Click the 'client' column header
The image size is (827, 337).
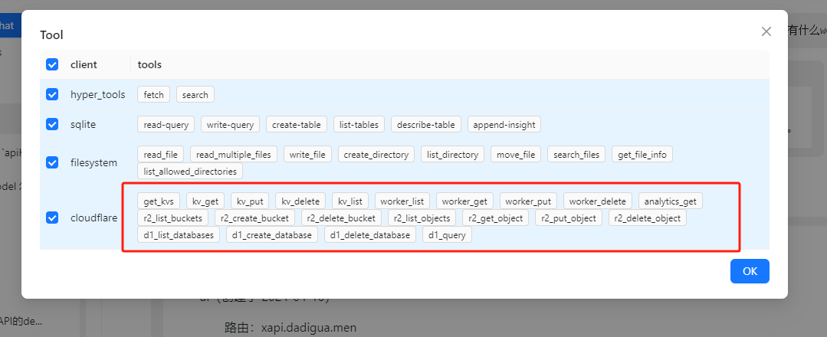(x=84, y=64)
